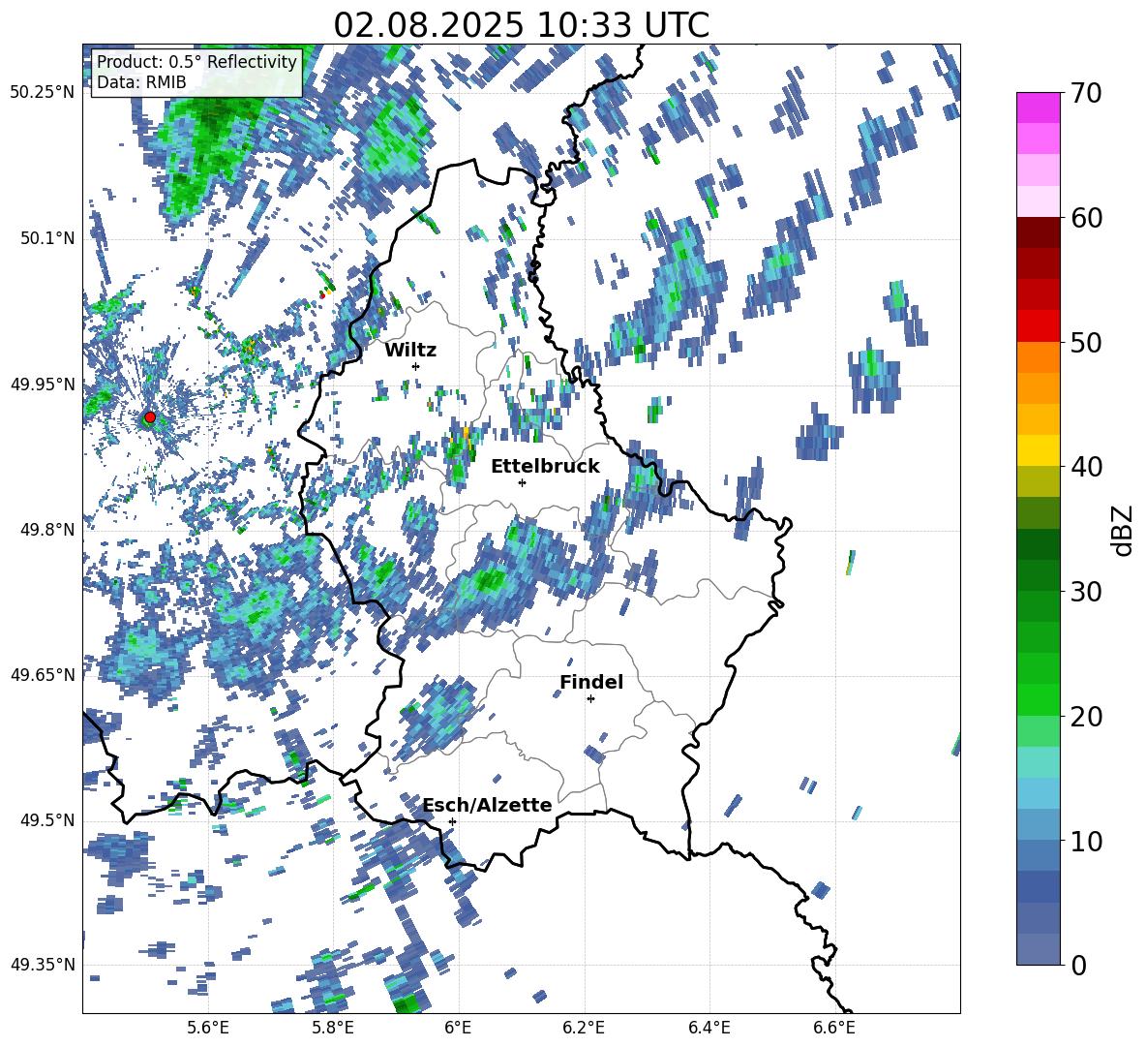Click the yellow colorbar segment at 40
1146x1047 pixels.
(1038, 450)
